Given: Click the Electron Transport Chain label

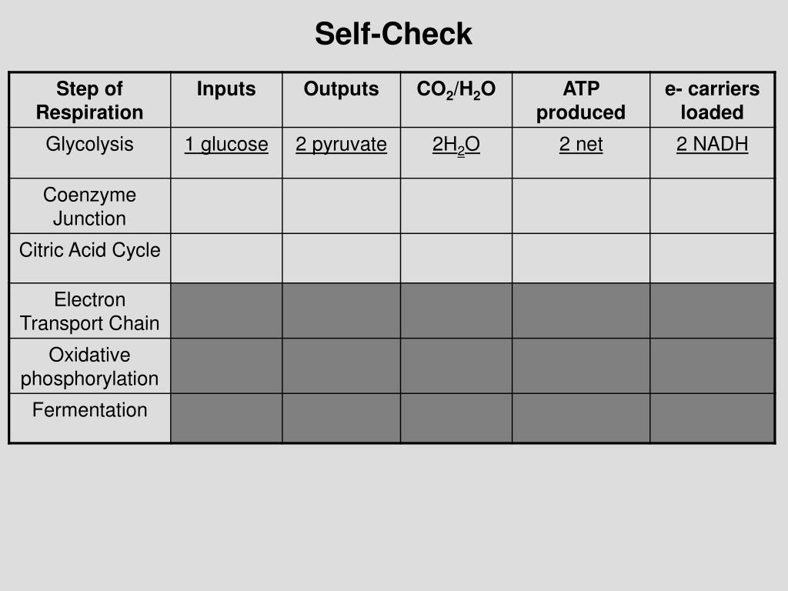Looking at the screenshot, I should tap(89, 312).
